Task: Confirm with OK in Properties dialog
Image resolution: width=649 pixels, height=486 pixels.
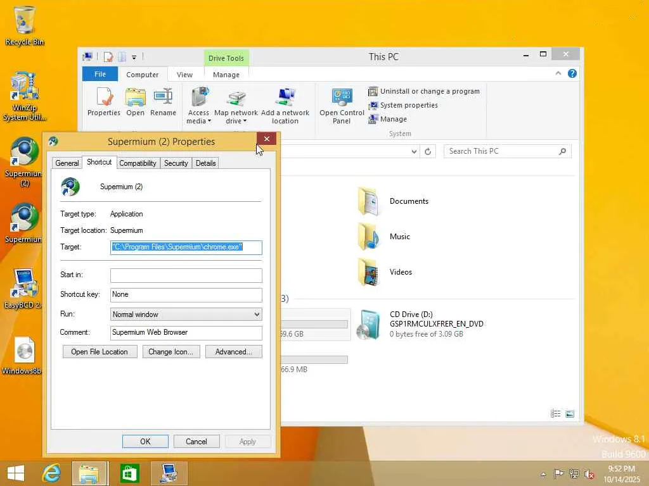Action: (145, 441)
